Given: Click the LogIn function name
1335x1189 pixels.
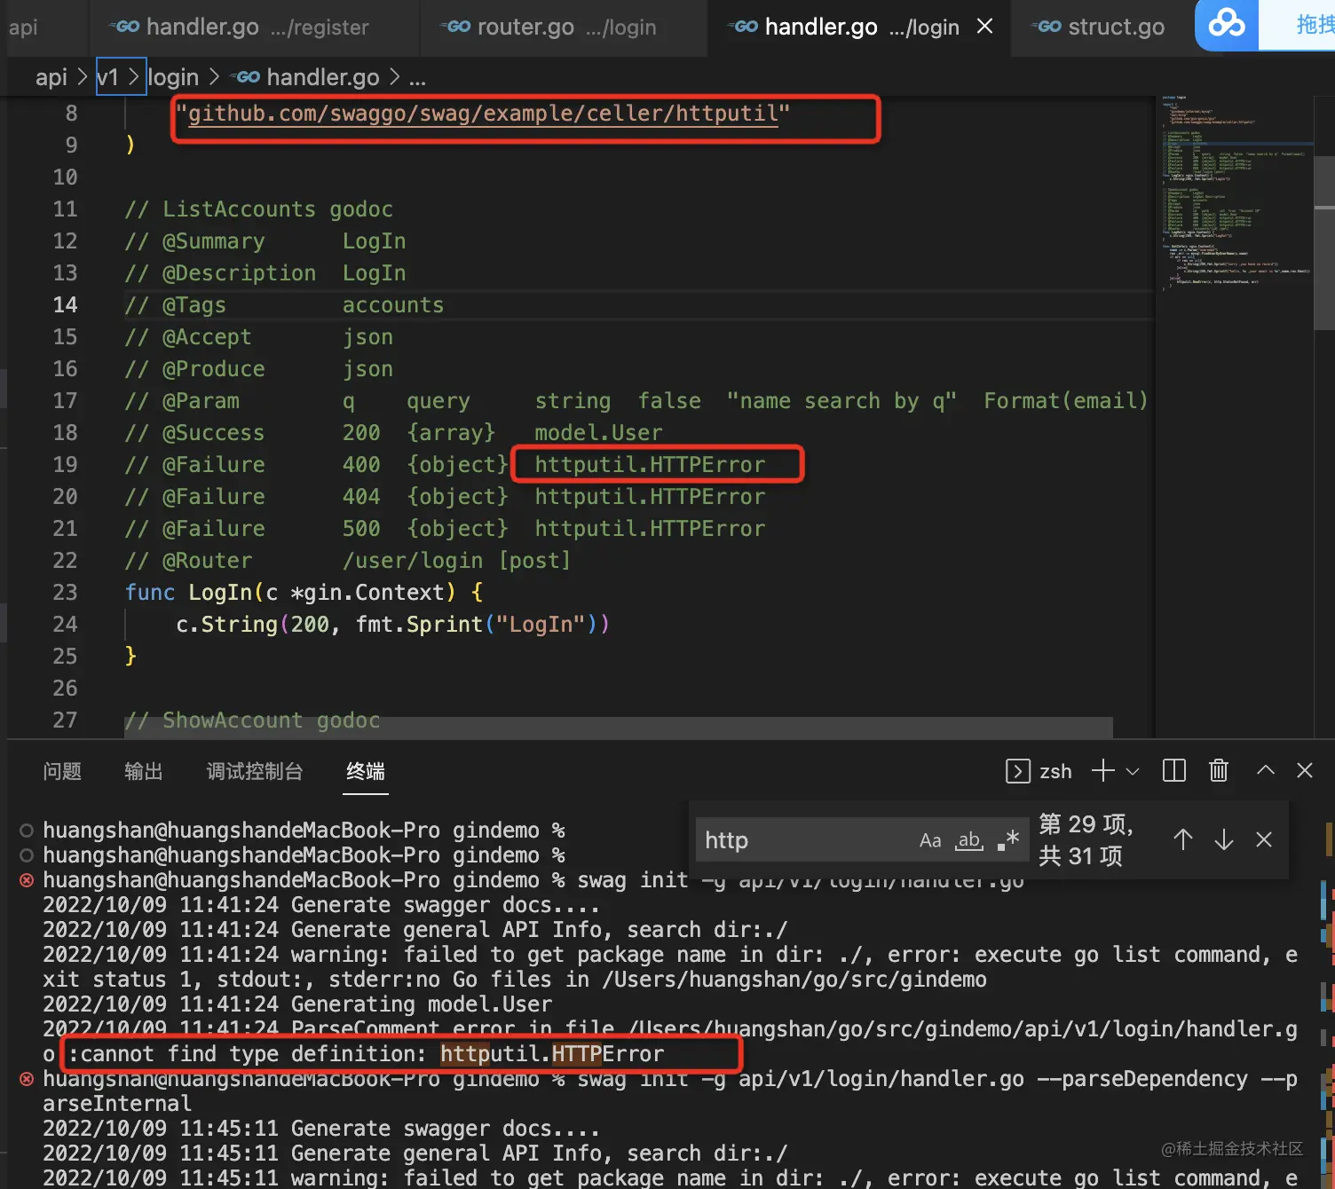Looking at the screenshot, I should (x=220, y=593).
